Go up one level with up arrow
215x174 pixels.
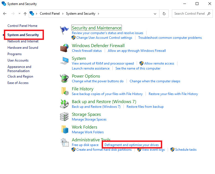[25, 14]
